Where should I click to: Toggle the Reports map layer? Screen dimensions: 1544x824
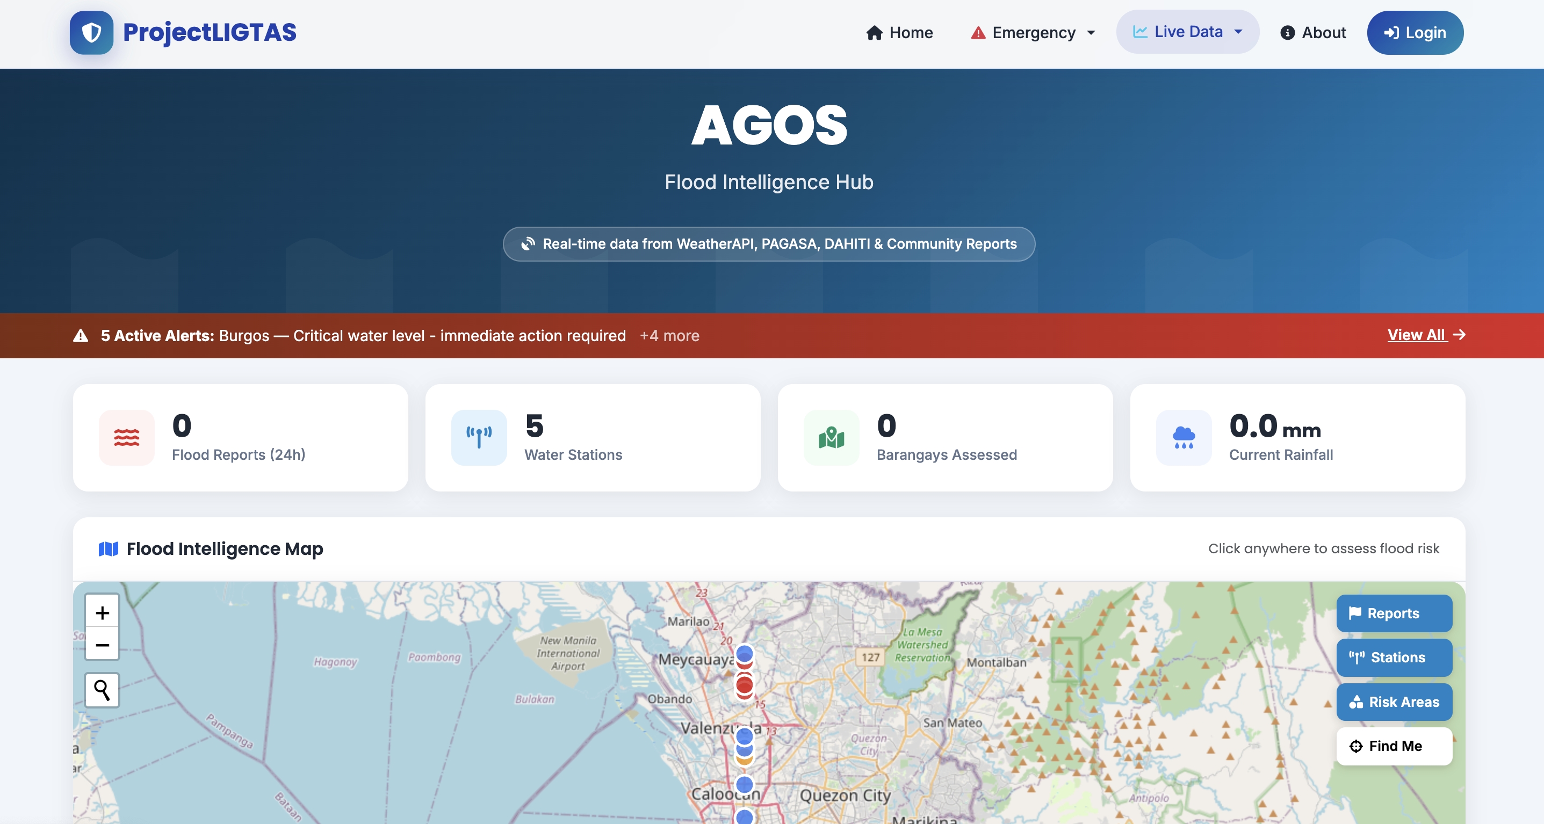click(x=1394, y=613)
